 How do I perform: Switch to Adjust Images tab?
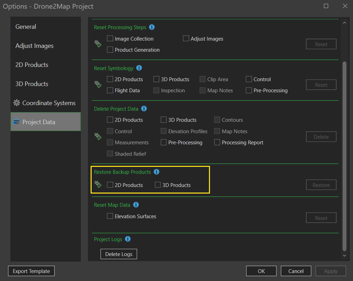(45, 46)
